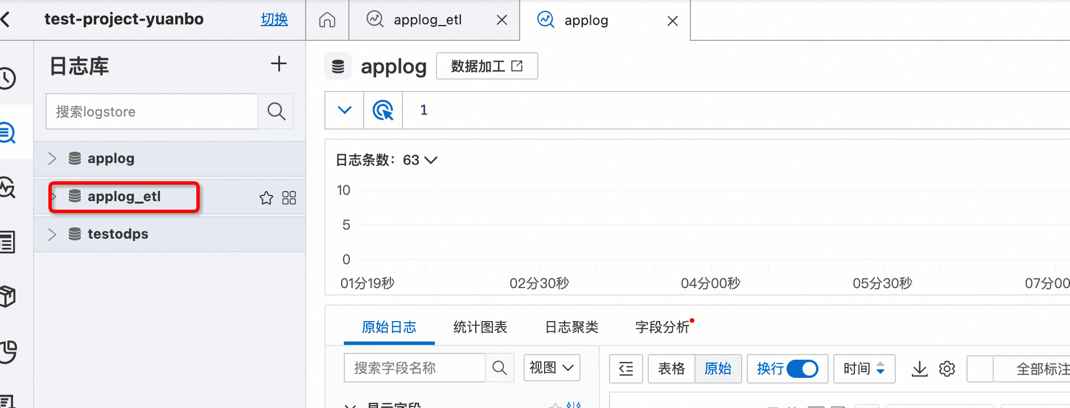Star the applog_etl logstore as favorite
This screenshot has height=408, width=1070.
(266, 198)
